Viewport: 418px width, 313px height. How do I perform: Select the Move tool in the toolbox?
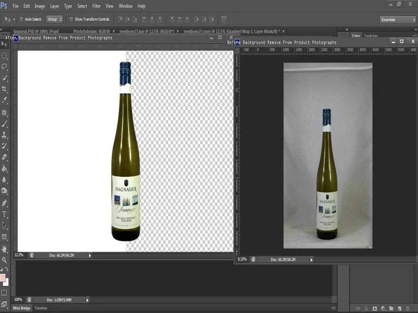point(4,44)
